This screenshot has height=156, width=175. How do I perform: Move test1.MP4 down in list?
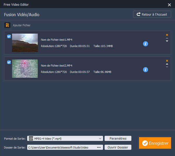coord(167,41)
